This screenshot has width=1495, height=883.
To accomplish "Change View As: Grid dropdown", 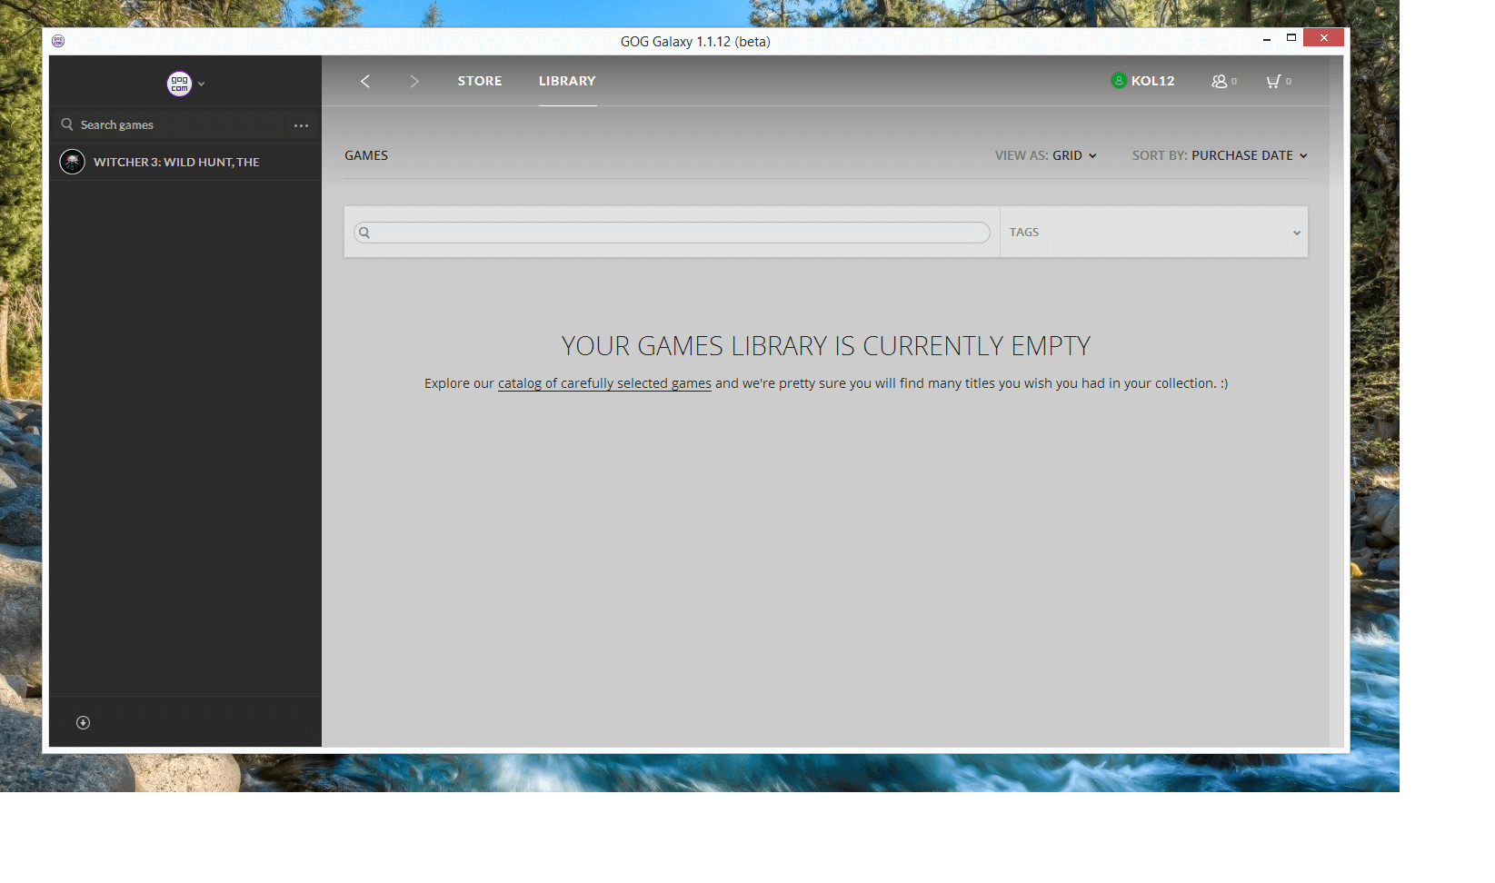I will coord(1046,155).
